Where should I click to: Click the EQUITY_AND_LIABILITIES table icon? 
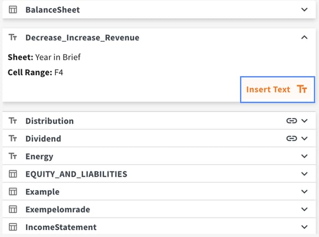point(13,174)
